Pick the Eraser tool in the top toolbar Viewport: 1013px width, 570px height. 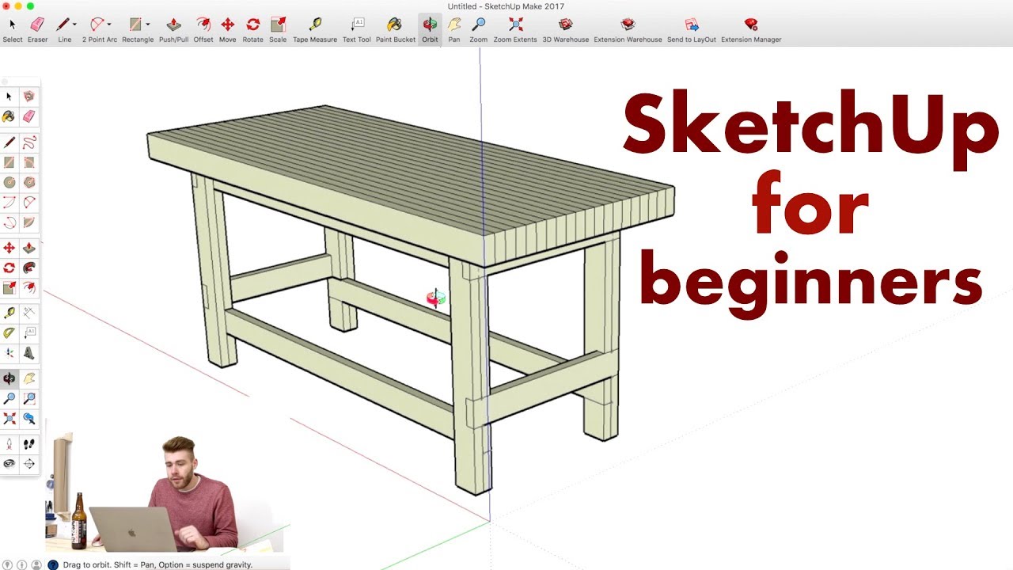click(37, 29)
